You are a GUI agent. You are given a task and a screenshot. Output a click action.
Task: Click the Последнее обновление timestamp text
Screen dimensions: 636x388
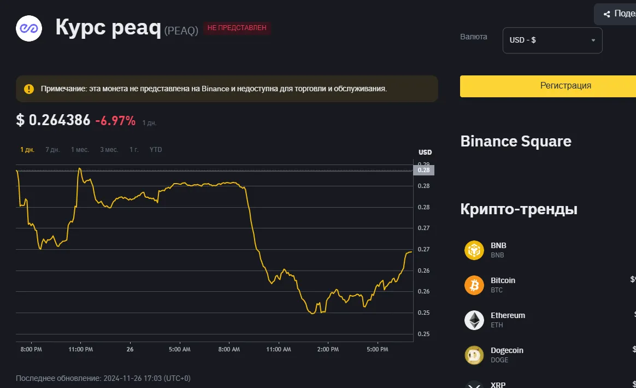(103, 378)
